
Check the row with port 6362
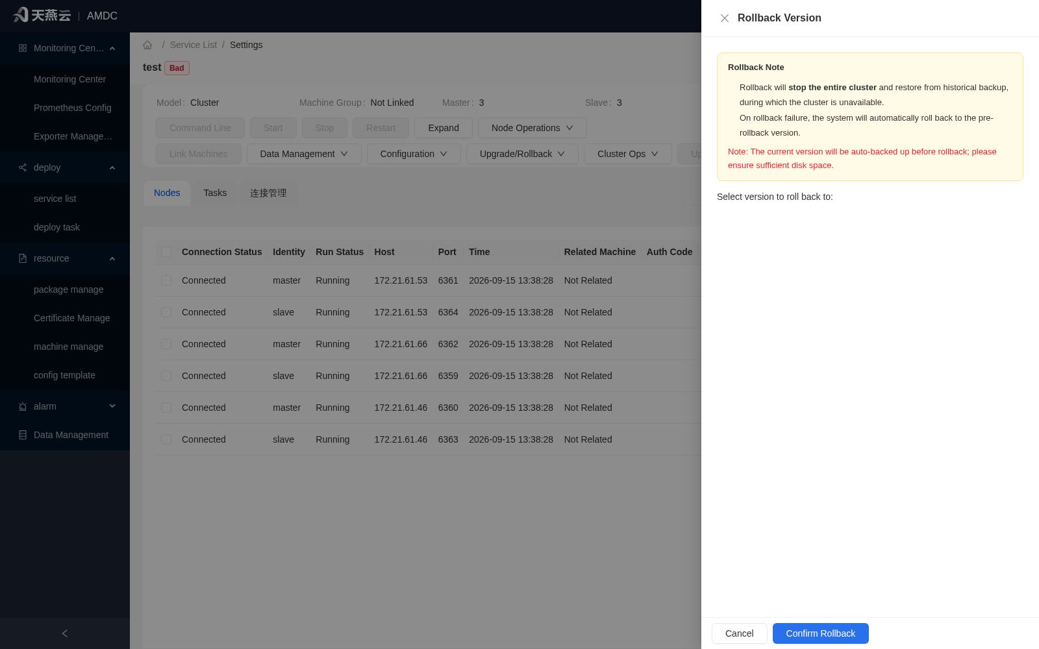pos(166,344)
